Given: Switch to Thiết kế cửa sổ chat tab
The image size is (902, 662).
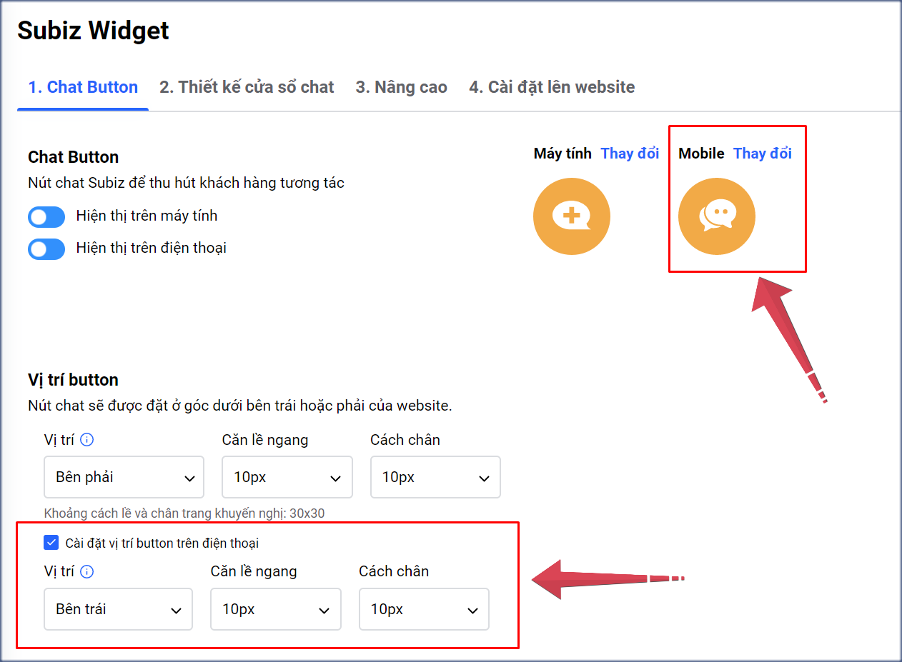Looking at the screenshot, I should pos(247,87).
